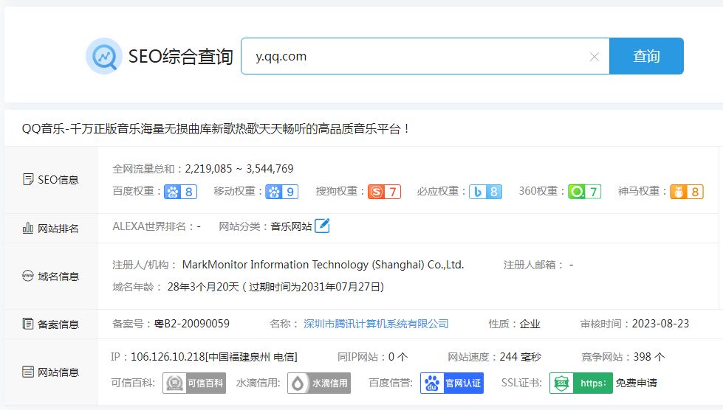
Task: Click the 备案信息 sidebar icon
Action: (27, 324)
